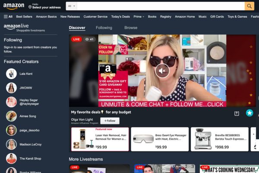Open the Miss Me livestream thumbnail
259x173 pixels.
point(99,169)
